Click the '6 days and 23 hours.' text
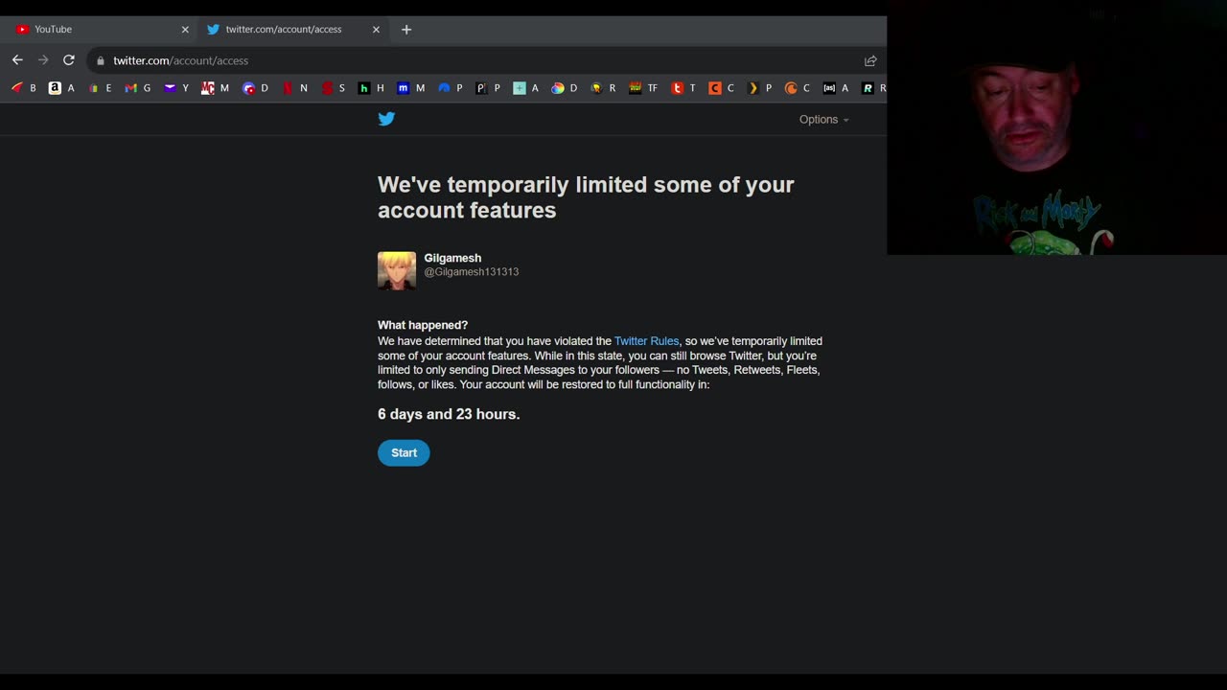Viewport: 1227px width, 690px height. (x=449, y=414)
